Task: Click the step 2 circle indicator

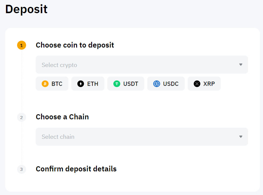Action: (x=22, y=117)
